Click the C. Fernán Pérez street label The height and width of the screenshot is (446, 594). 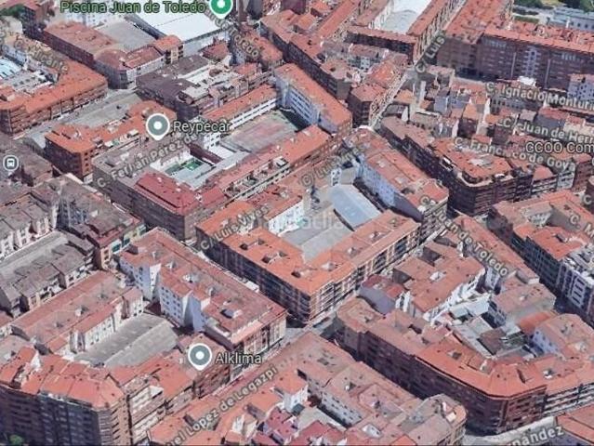tap(147, 160)
